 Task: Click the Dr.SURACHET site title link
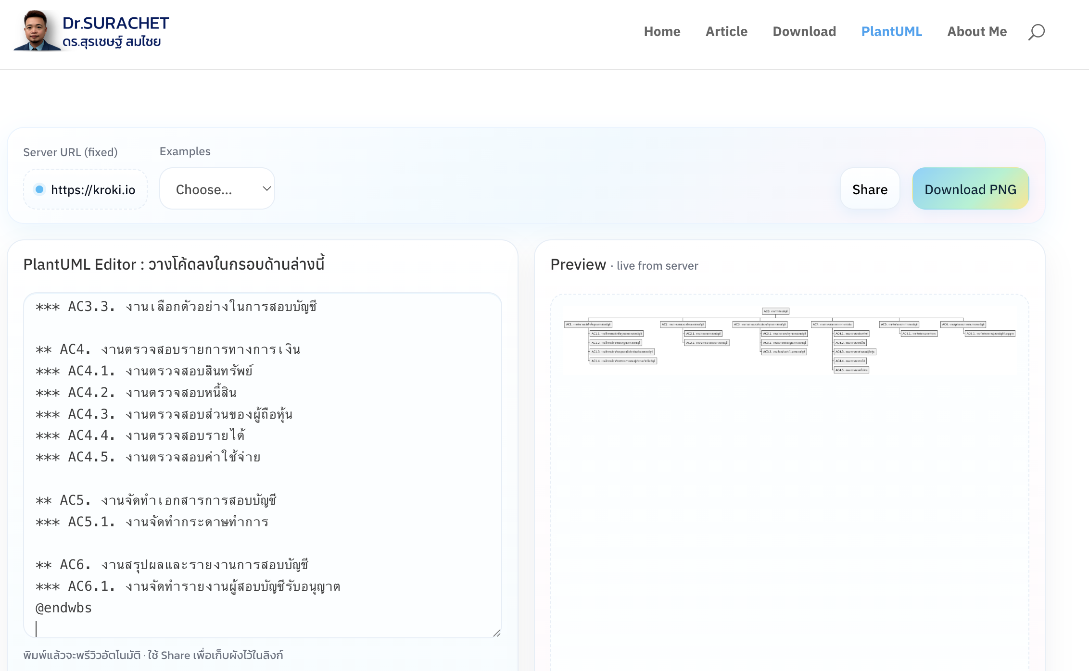(115, 23)
